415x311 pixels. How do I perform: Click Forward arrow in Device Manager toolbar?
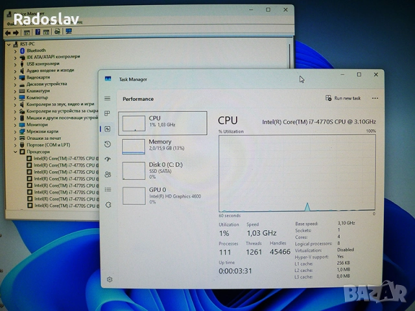(x=16, y=33)
